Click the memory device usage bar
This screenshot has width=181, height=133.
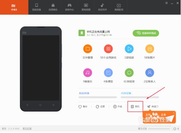140,97
